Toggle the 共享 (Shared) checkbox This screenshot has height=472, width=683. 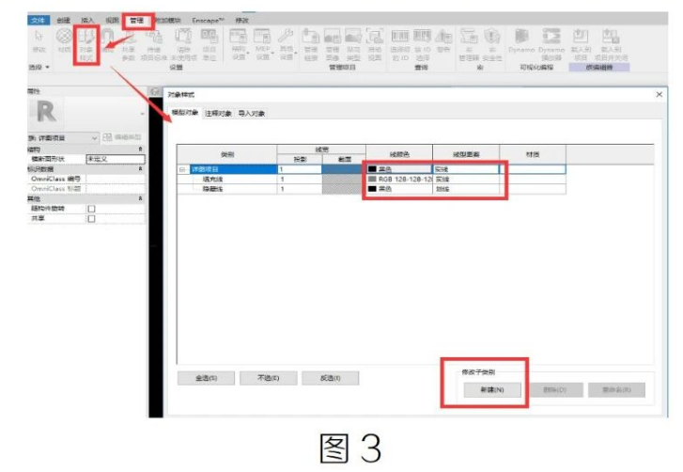[91, 219]
